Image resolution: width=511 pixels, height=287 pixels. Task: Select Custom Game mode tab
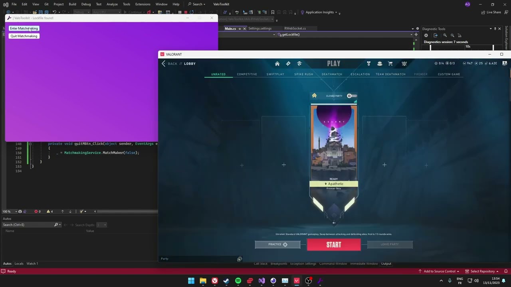449,74
